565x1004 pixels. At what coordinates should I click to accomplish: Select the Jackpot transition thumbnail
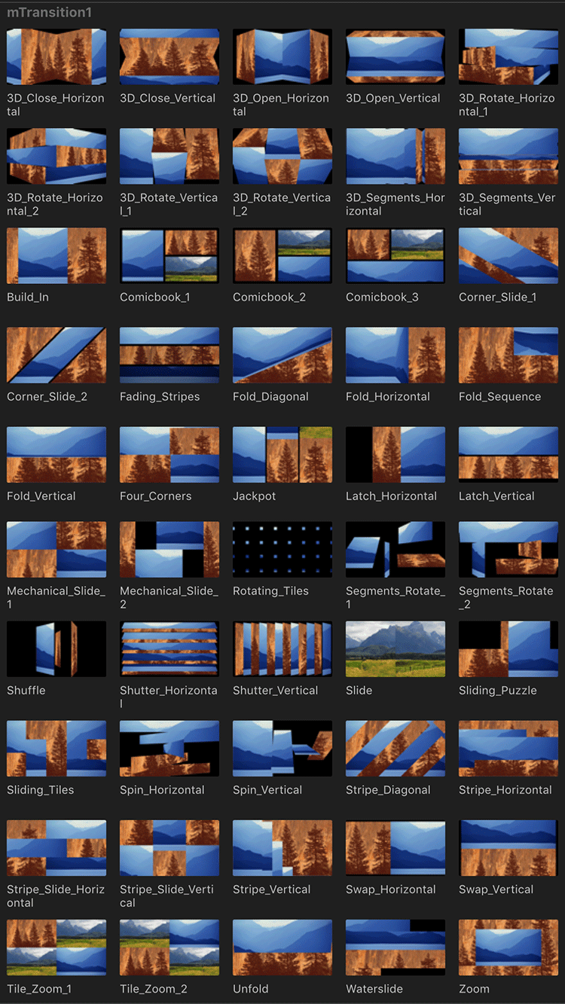[x=282, y=454]
